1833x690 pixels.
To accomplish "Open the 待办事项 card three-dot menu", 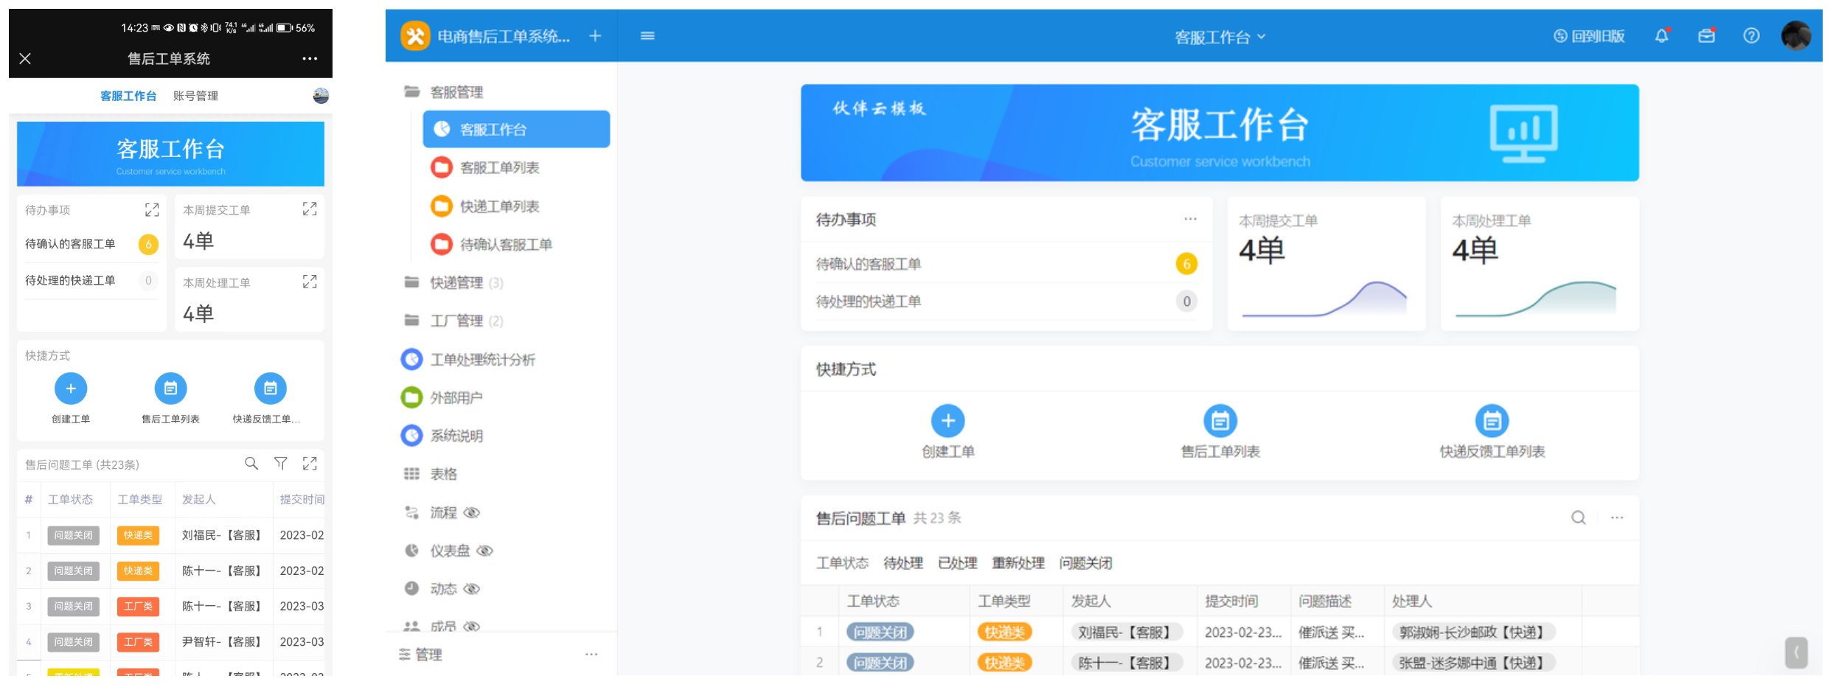I will click(1190, 219).
